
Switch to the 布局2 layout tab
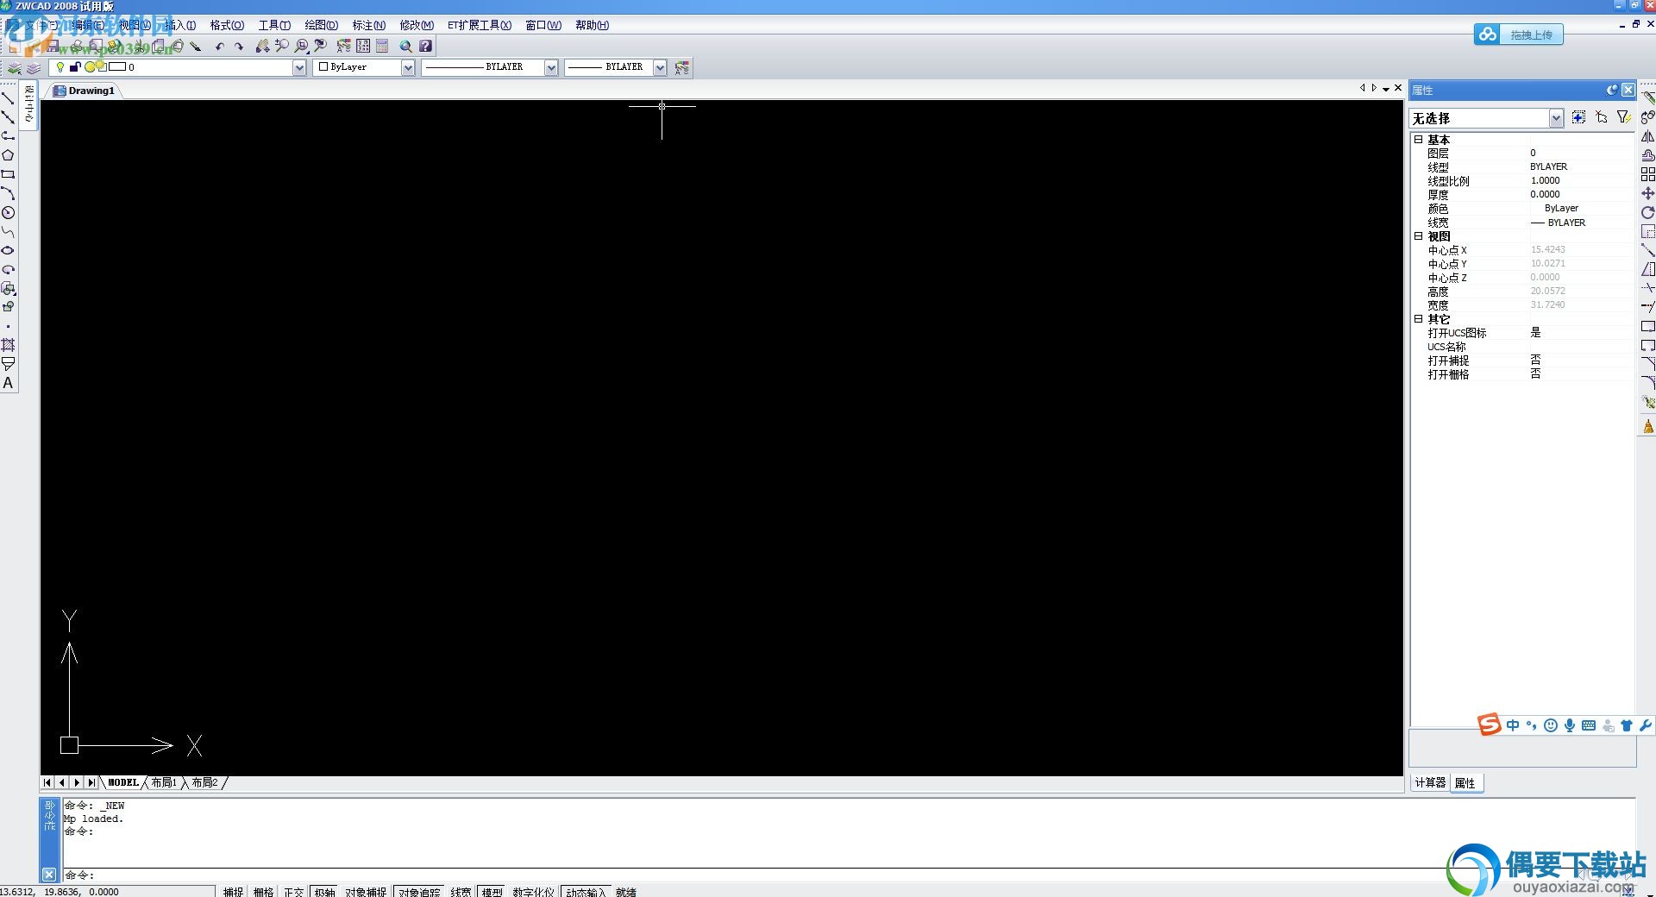pos(204,783)
